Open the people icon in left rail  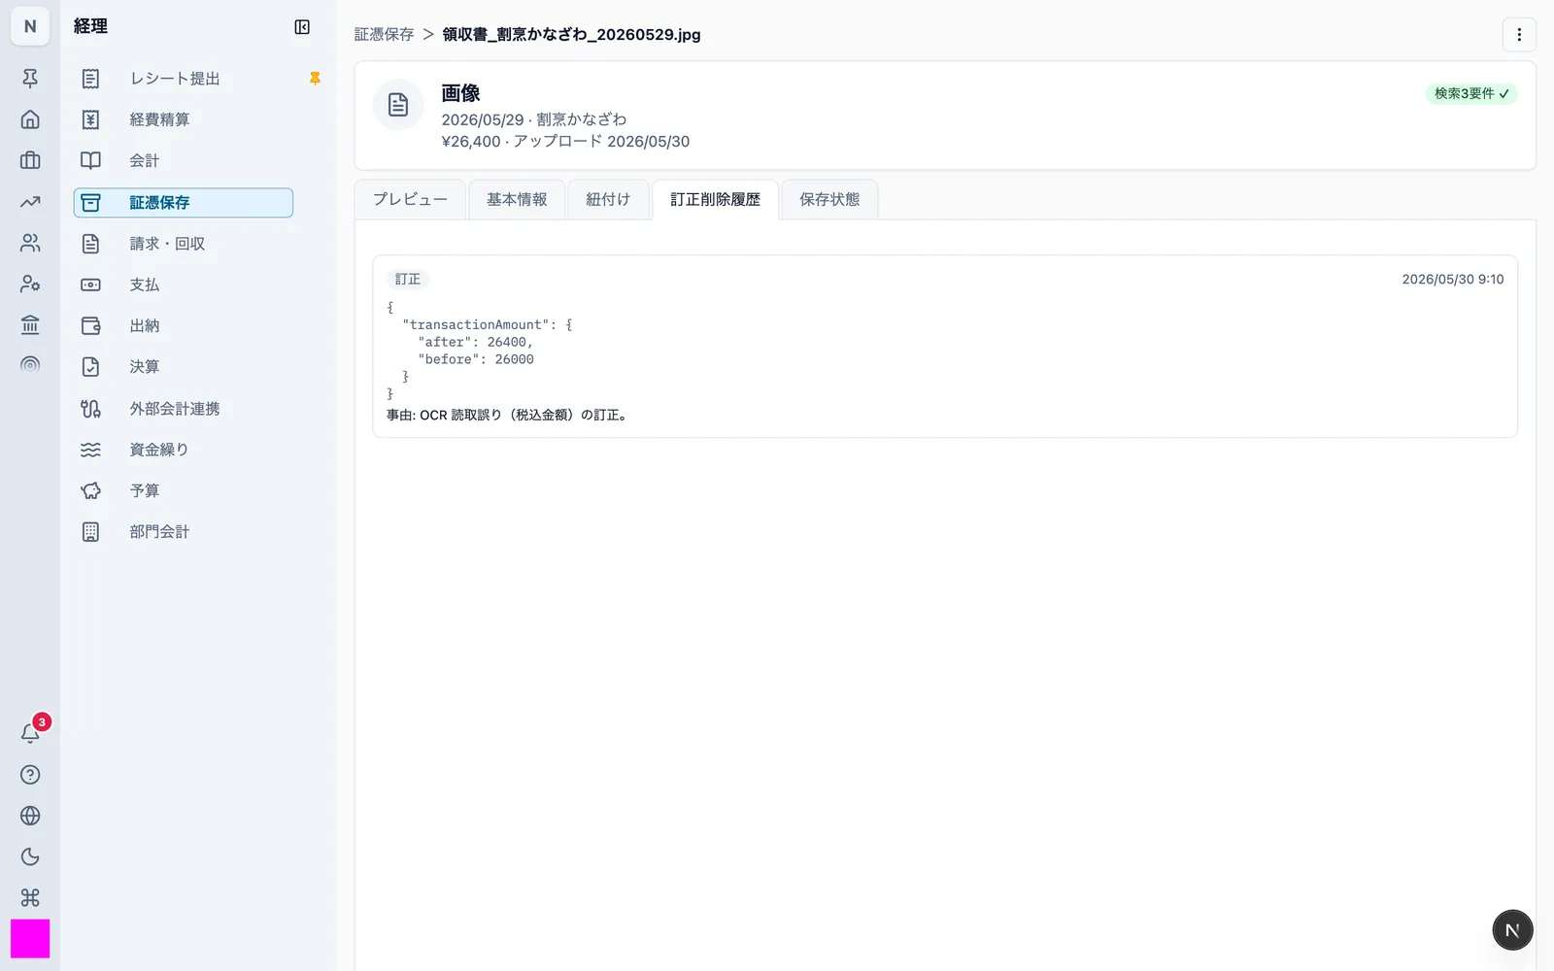click(x=30, y=243)
